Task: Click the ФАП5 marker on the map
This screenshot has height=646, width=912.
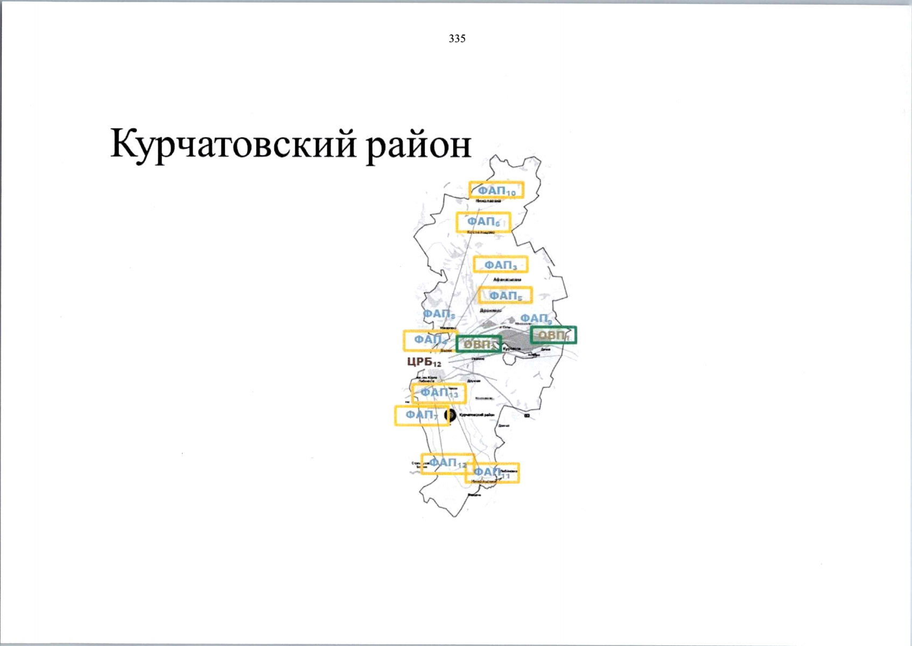Action: pos(506,295)
